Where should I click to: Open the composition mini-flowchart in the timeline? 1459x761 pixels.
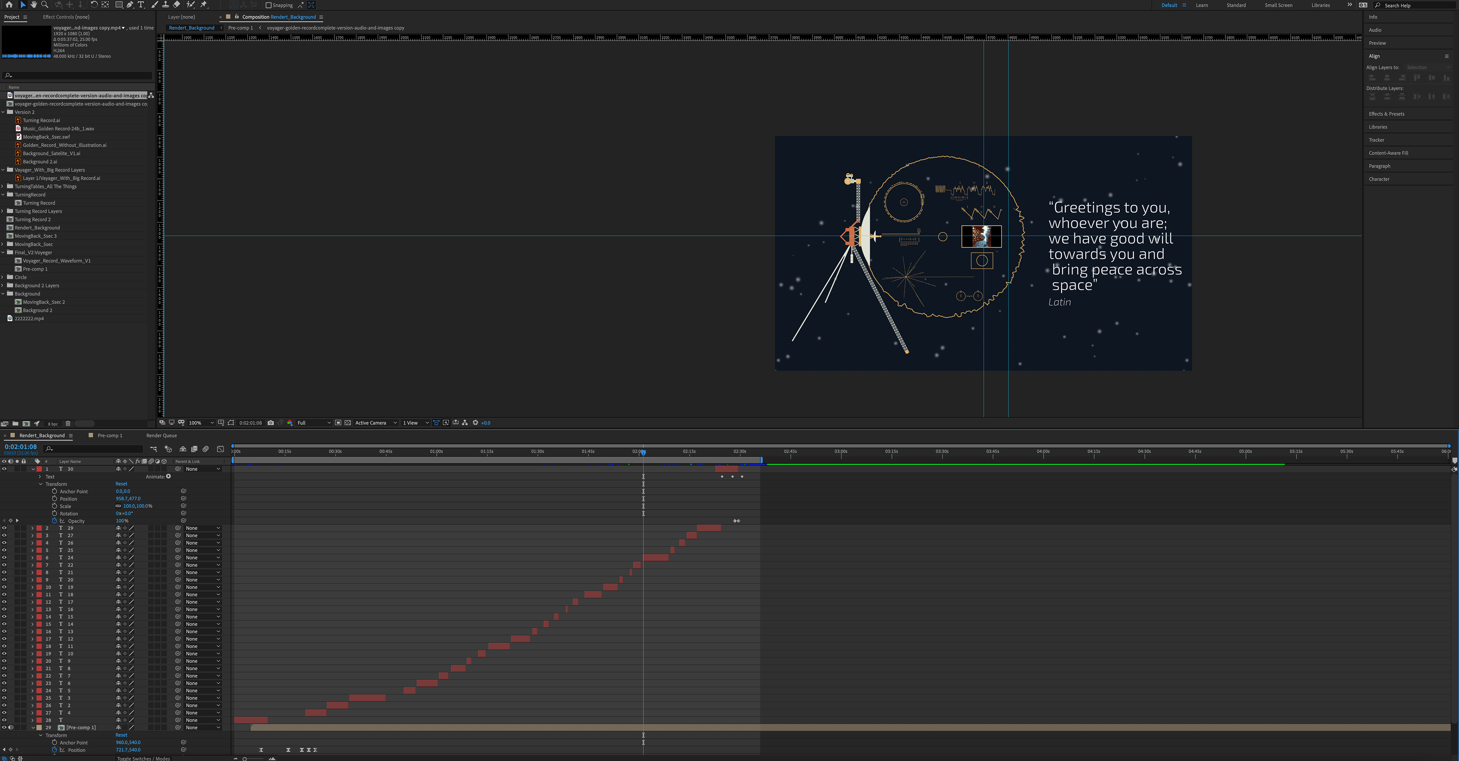(x=153, y=449)
